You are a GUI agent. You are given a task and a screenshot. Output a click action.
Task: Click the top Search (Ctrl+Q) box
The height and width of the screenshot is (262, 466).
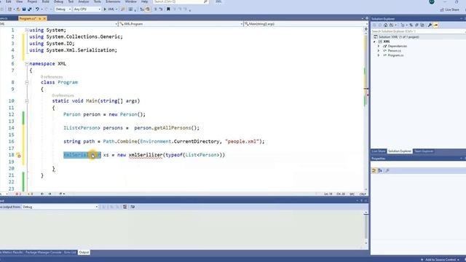click(181, 1)
